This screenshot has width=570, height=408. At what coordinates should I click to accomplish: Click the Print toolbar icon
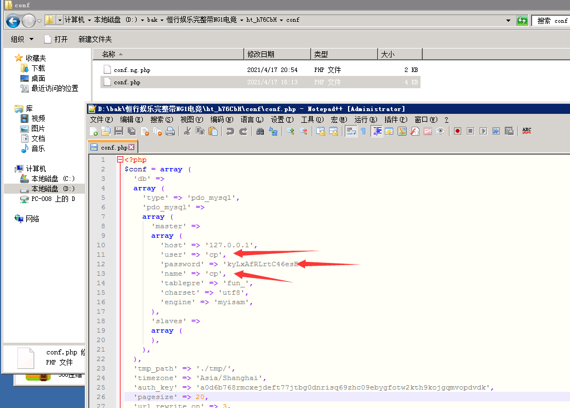coord(170,131)
